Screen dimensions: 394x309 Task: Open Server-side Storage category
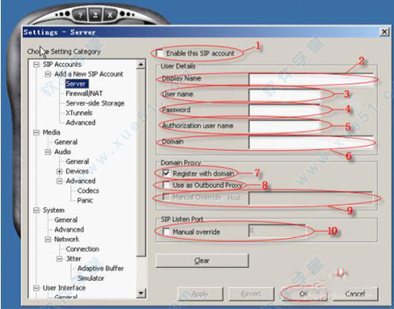pos(95,103)
